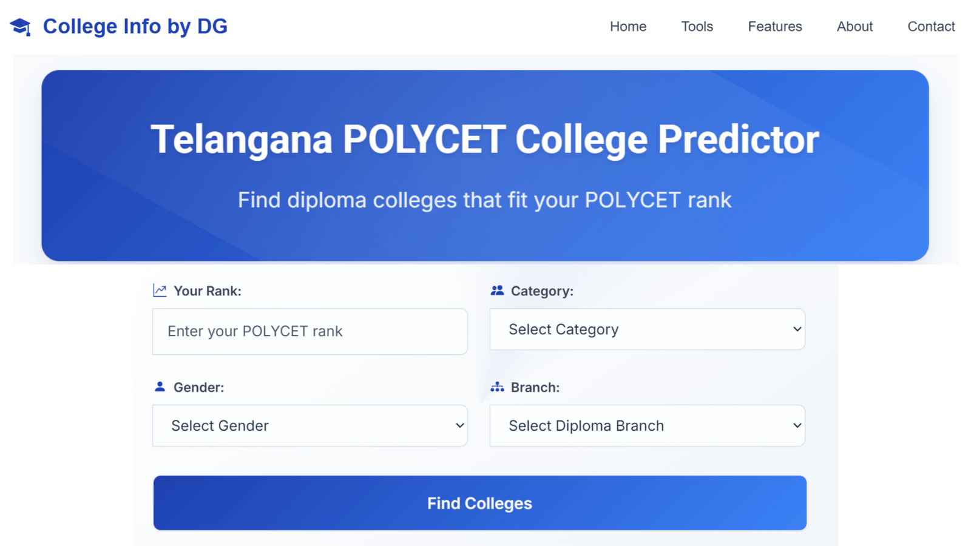Open the Features navigation menu
Screen dimensions: 971x546
(x=774, y=26)
